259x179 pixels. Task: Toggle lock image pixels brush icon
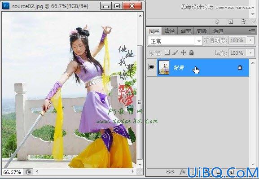[x=176, y=52]
